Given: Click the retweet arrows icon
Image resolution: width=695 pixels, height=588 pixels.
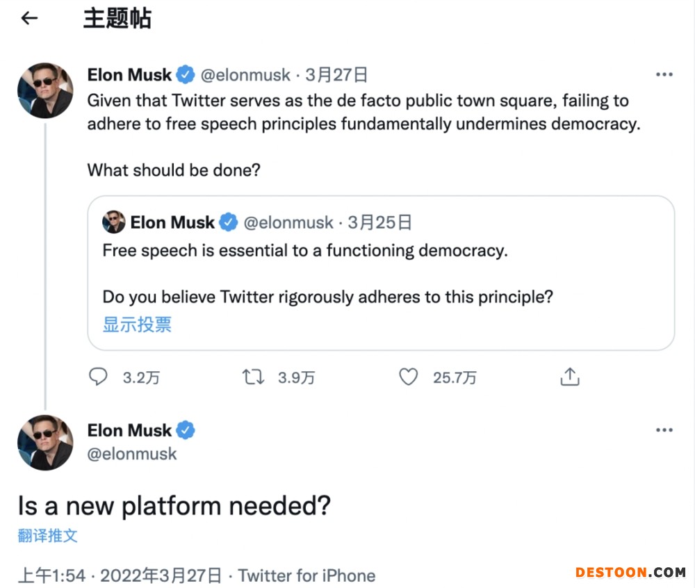Looking at the screenshot, I should [252, 377].
